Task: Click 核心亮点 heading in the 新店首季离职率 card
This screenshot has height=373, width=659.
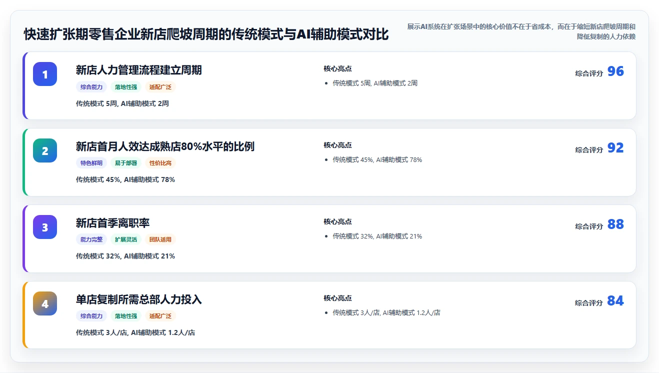Action: (337, 221)
